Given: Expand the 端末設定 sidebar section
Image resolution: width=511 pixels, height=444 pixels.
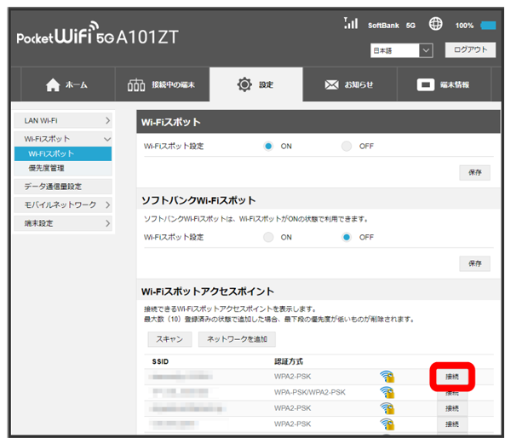Looking at the screenshot, I should (63, 223).
